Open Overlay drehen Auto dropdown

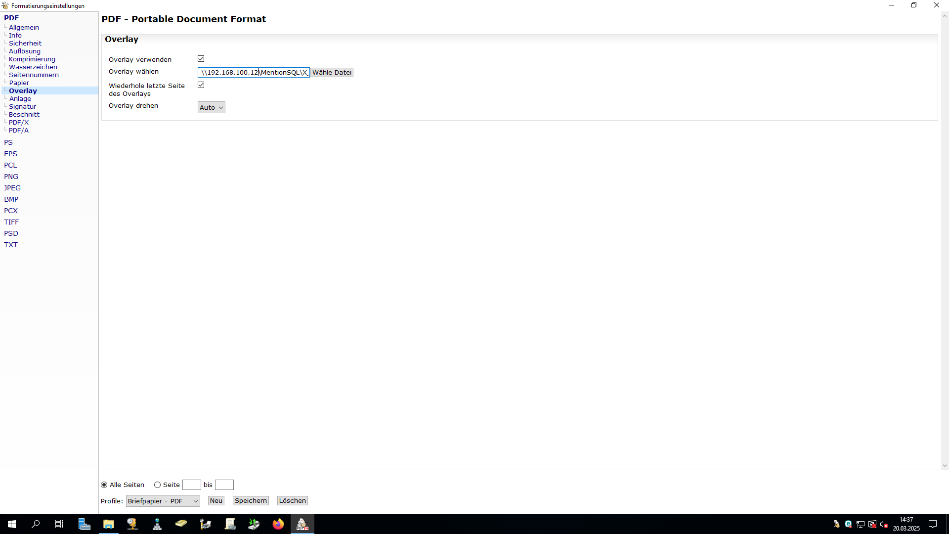(212, 107)
